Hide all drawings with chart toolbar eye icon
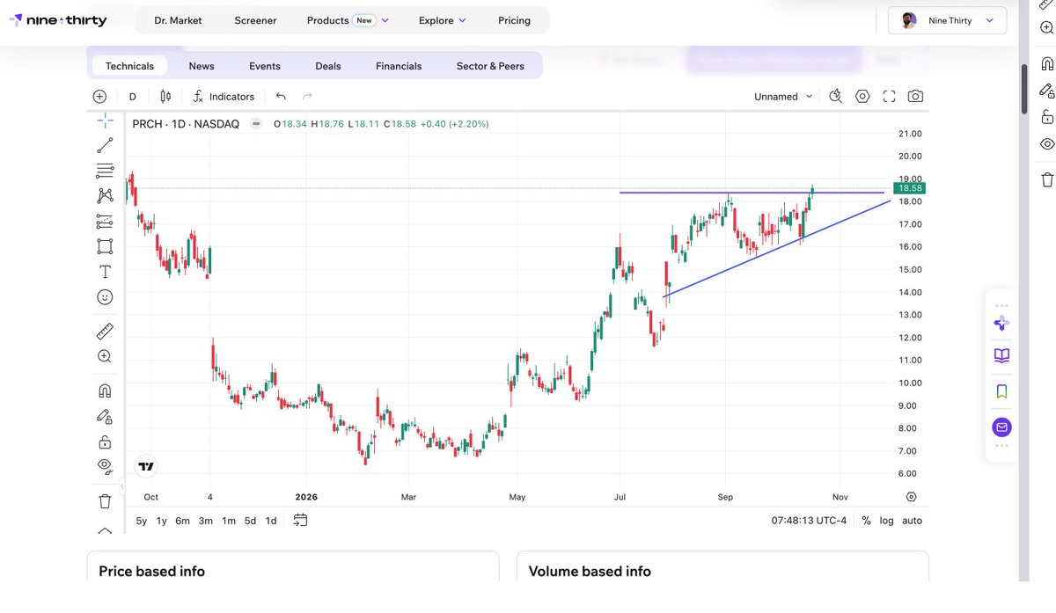This screenshot has width=1056, height=613. pyautogui.click(x=105, y=466)
